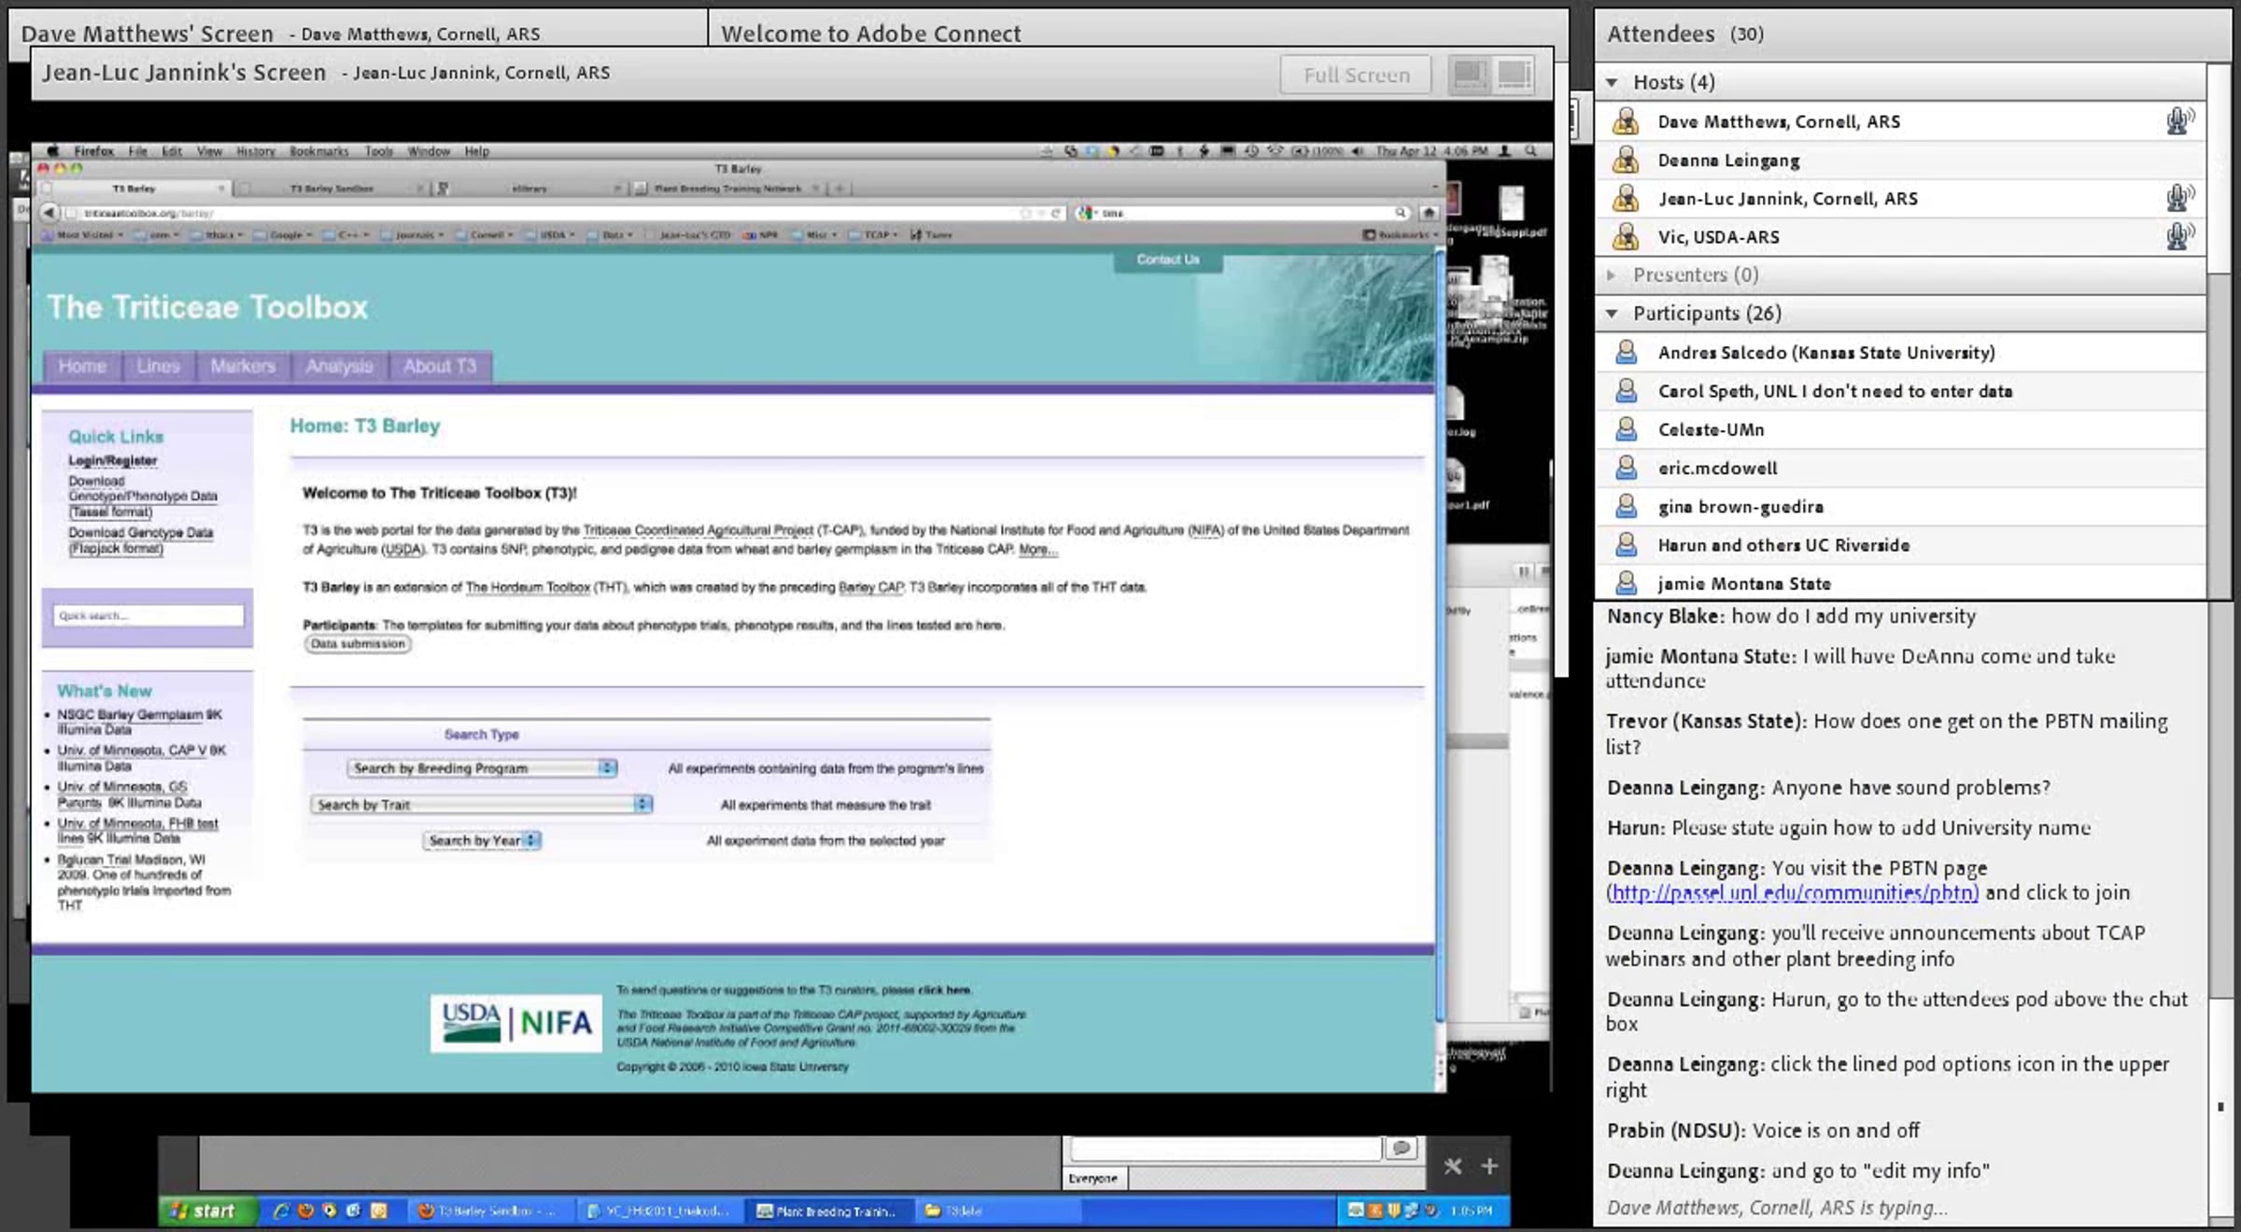Screen dimensions: 2241x1232
Task: Open The Hordeum Toolbox link
Action: click(528, 587)
